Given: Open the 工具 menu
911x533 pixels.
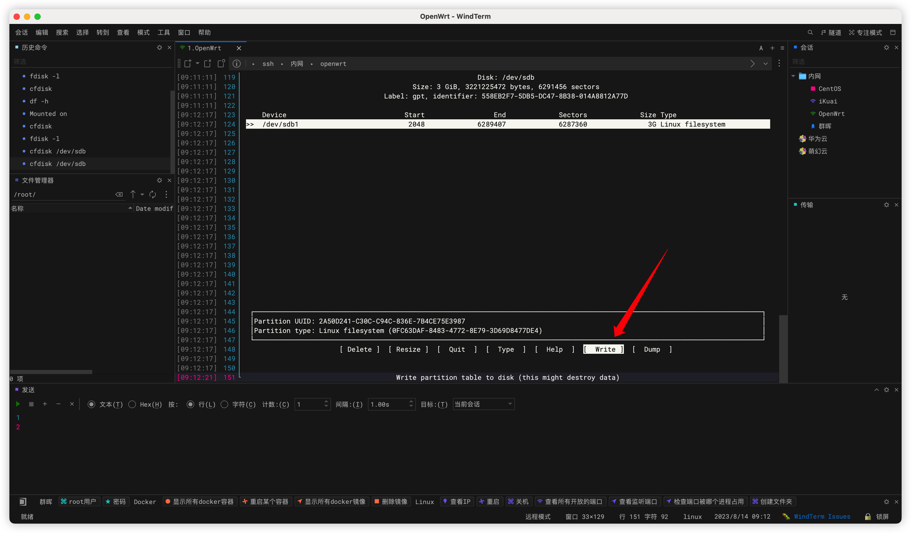Looking at the screenshot, I should point(163,33).
